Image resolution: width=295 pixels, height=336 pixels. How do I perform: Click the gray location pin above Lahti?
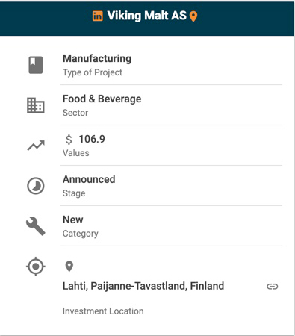(69, 267)
